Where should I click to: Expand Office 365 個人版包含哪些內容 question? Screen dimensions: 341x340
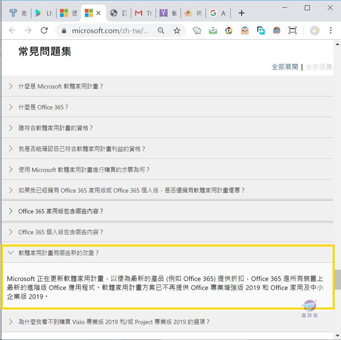pos(167,232)
